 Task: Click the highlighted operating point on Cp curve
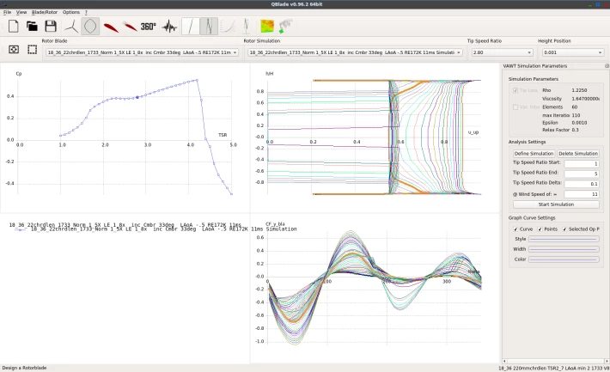pyautogui.click(x=137, y=97)
